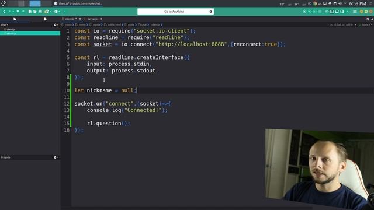
Task: Click the application launcher icon top-left
Action: click(4, 3)
